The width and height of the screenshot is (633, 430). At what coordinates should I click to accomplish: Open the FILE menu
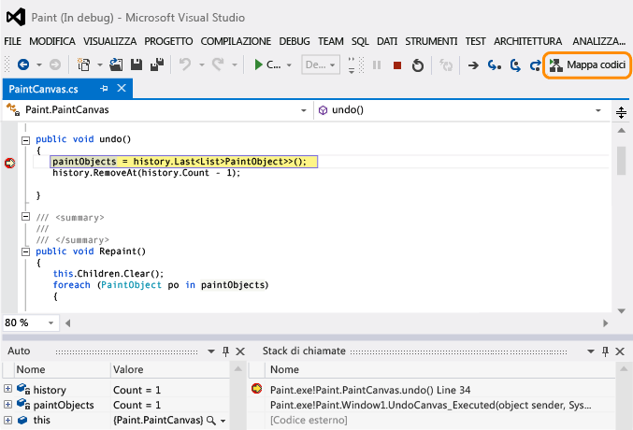click(12, 41)
